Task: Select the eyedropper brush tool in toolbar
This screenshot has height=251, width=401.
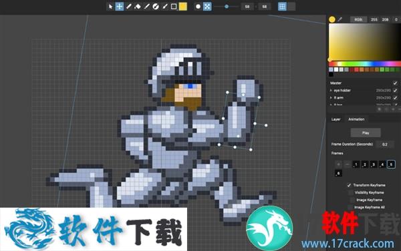Action: (x=165, y=7)
